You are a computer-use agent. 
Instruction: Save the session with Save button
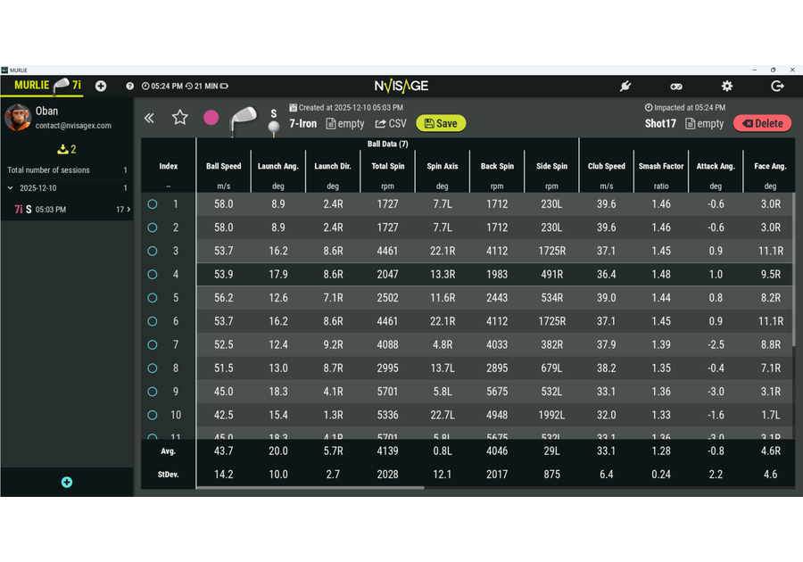pos(441,123)
